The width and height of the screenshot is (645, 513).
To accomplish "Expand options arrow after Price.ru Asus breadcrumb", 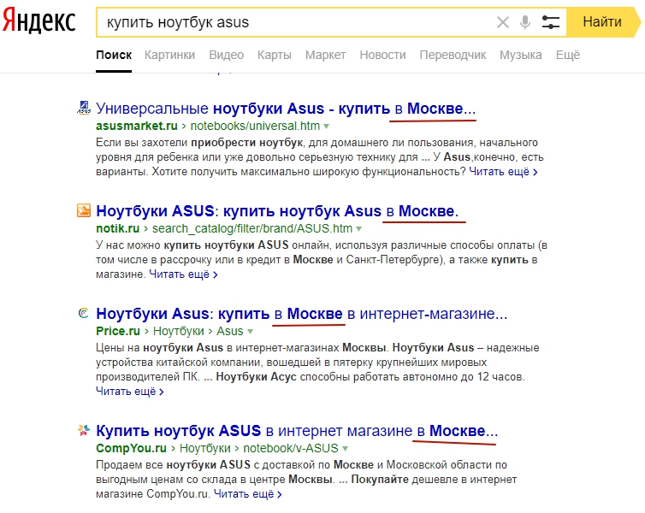I will (x=250, y=332).
